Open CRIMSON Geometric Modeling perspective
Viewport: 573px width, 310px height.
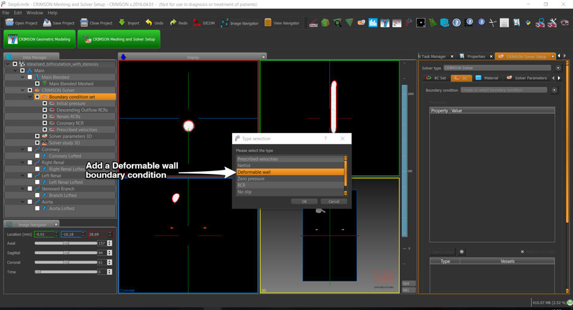pyautogui.click(x=39, y=39)
